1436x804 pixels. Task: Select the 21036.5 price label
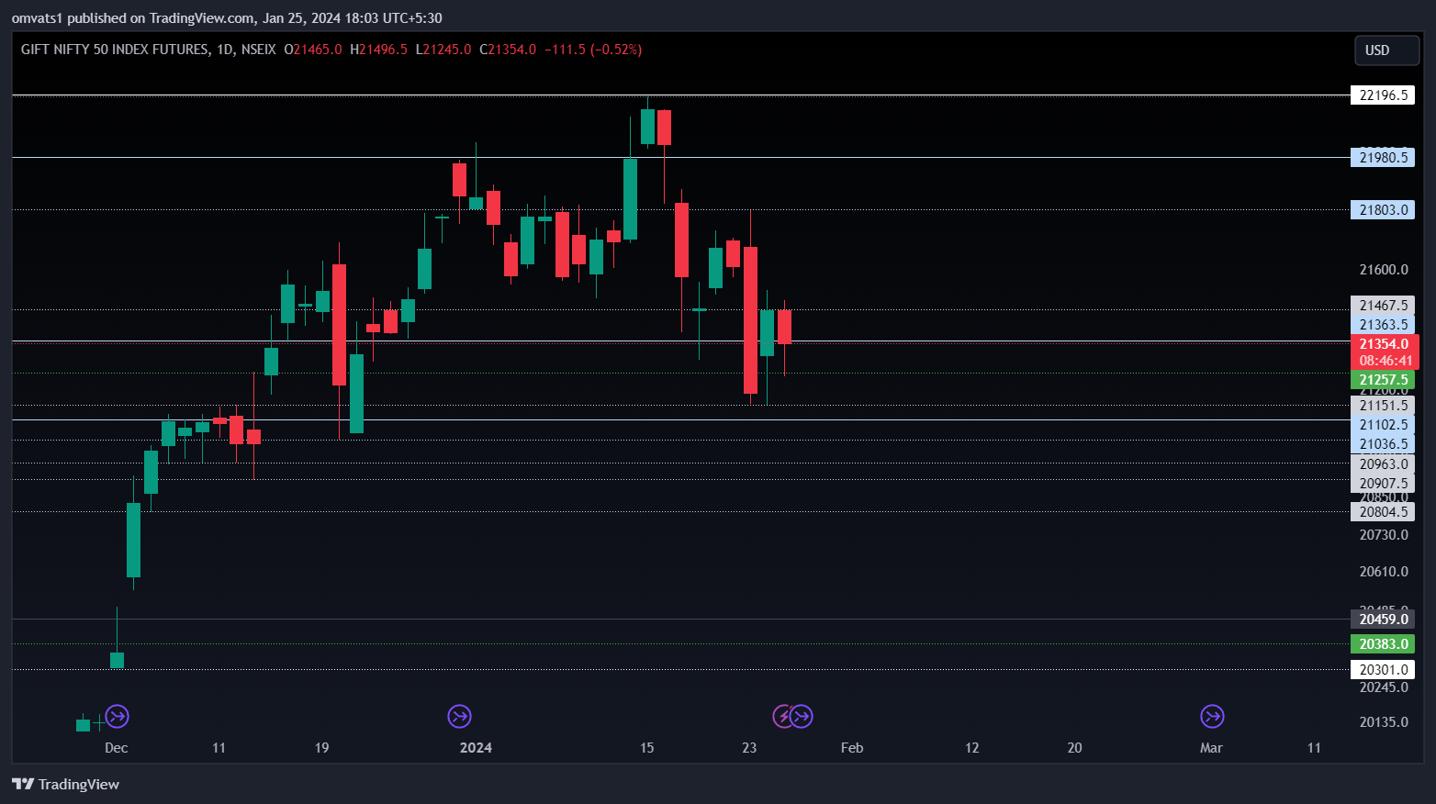(x=1383, y=444)
